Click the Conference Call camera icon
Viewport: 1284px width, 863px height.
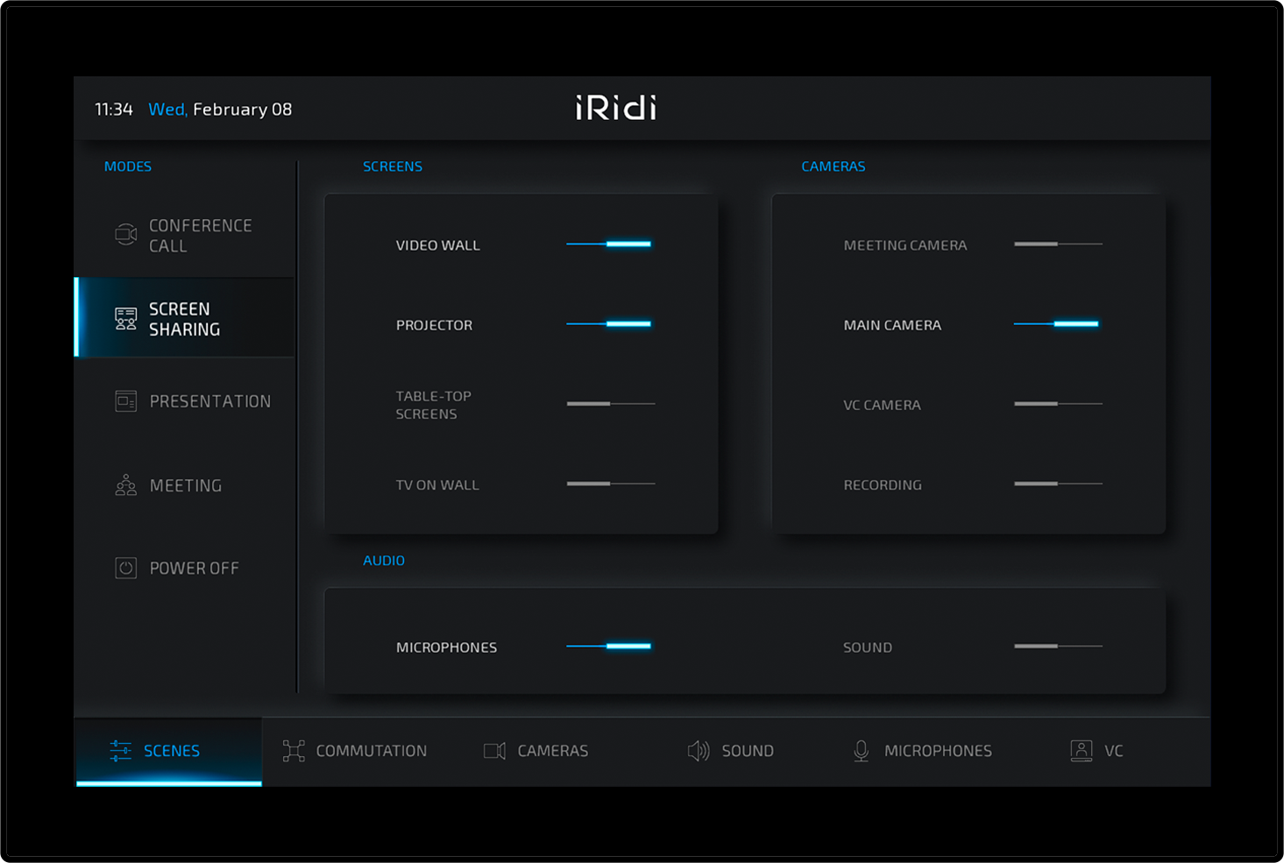click(x=126, y=234)
